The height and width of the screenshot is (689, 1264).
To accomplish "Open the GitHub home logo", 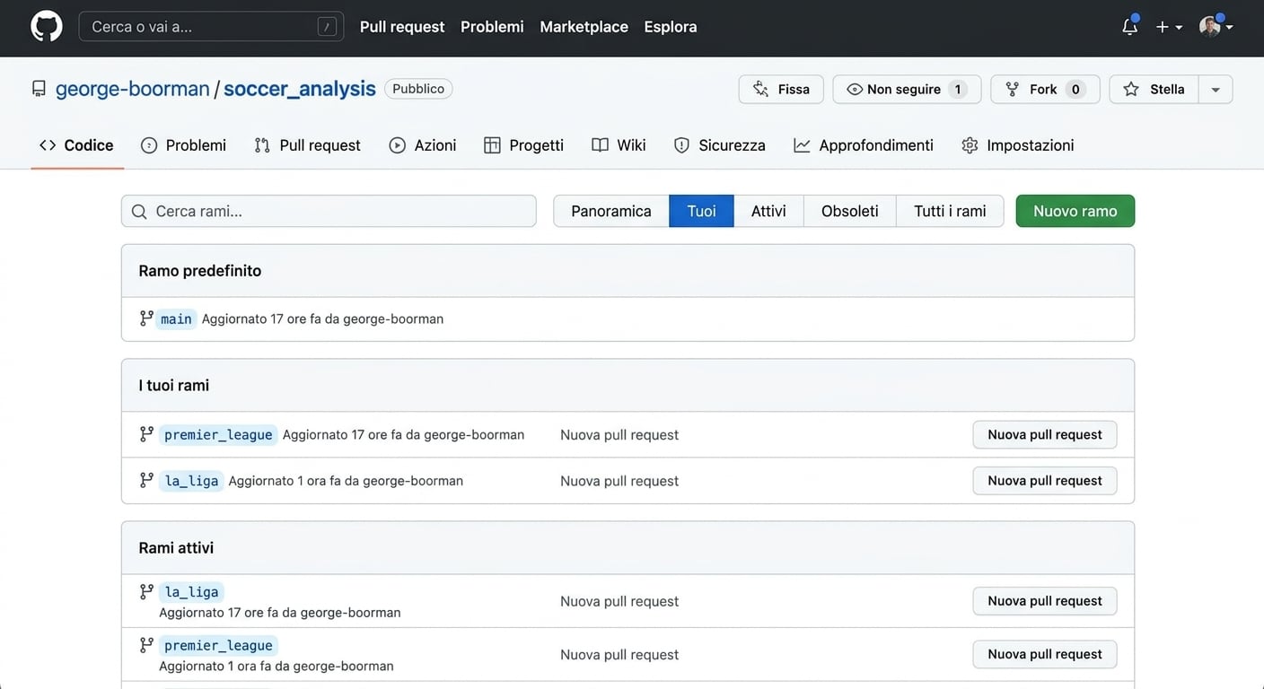I will point(47,27).
